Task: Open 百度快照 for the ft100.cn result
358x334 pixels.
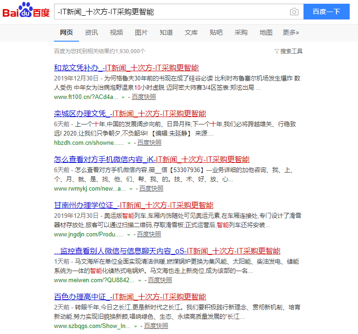Action: 144,97
